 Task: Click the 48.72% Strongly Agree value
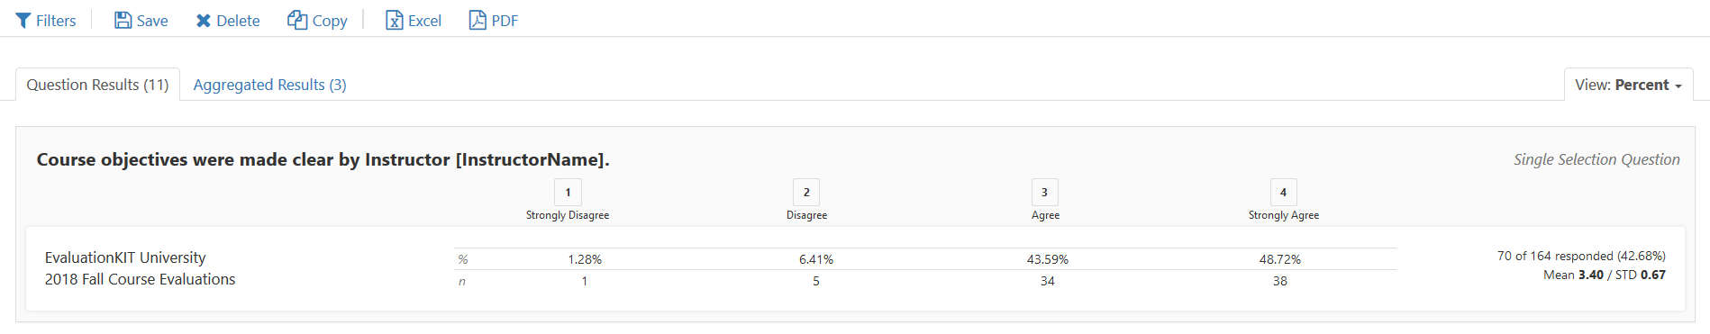tap(1280, 259)
